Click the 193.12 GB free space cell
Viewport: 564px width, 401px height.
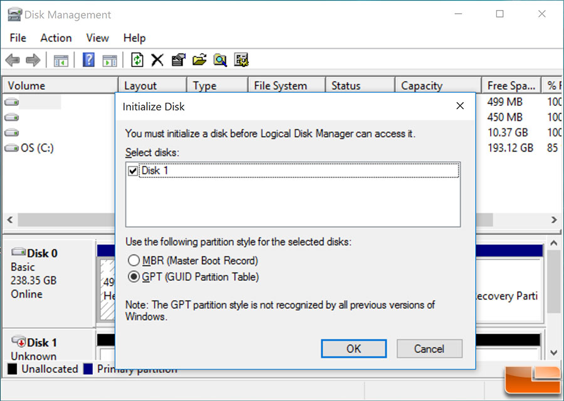click(510, 148)
